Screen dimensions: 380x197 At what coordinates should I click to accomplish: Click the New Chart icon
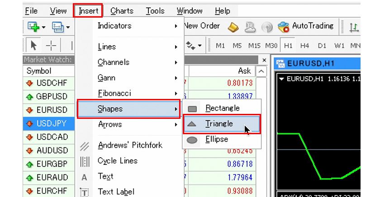click(x=33, y=26)
